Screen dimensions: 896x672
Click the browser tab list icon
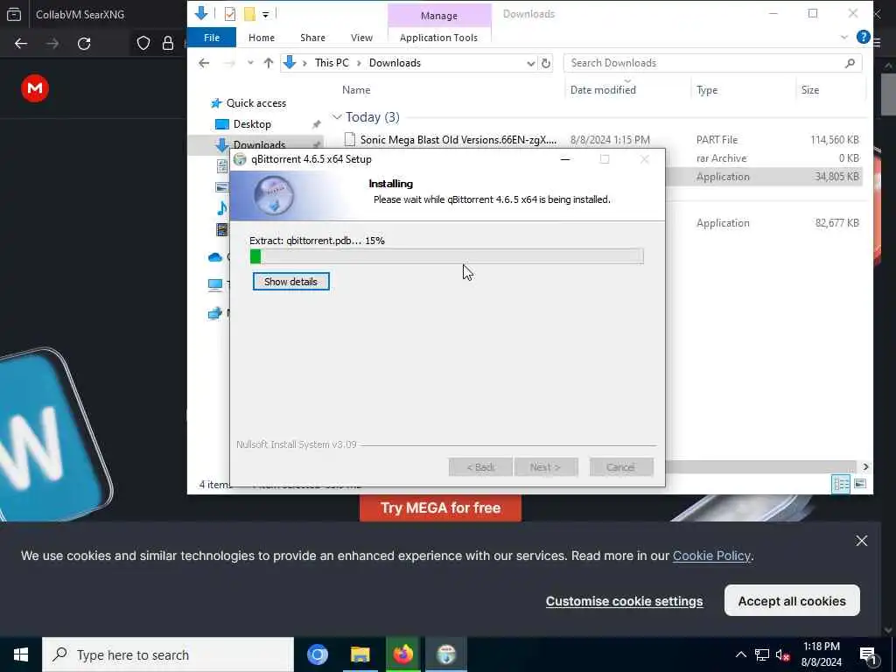point(14,14)
